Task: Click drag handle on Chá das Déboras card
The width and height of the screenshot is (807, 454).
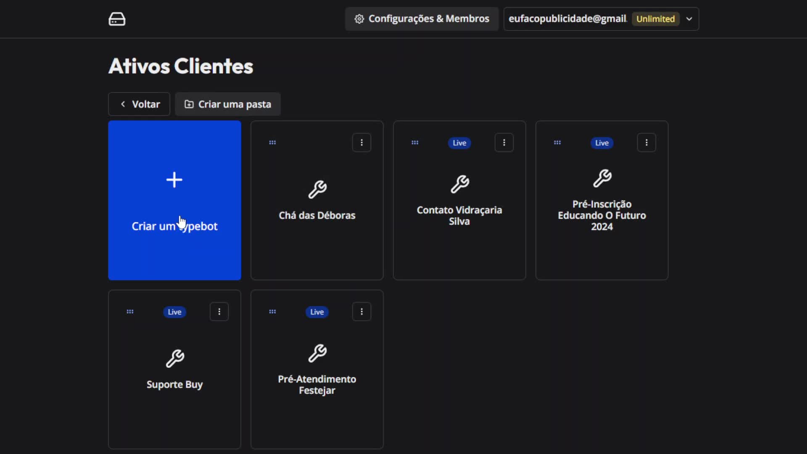Action: [x=272, y=143]
